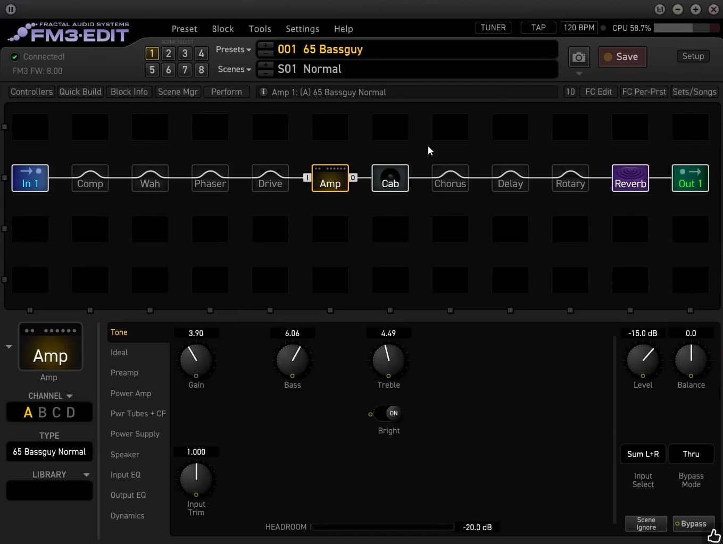723x544 pixels.
Task: Select the Wah block in grid
Action: [x=150, y=178]
